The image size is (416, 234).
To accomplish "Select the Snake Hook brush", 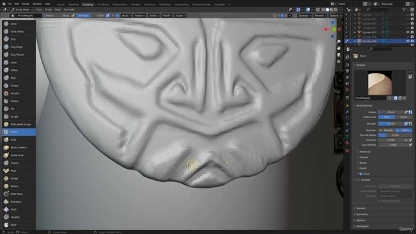I will (19, 155).
